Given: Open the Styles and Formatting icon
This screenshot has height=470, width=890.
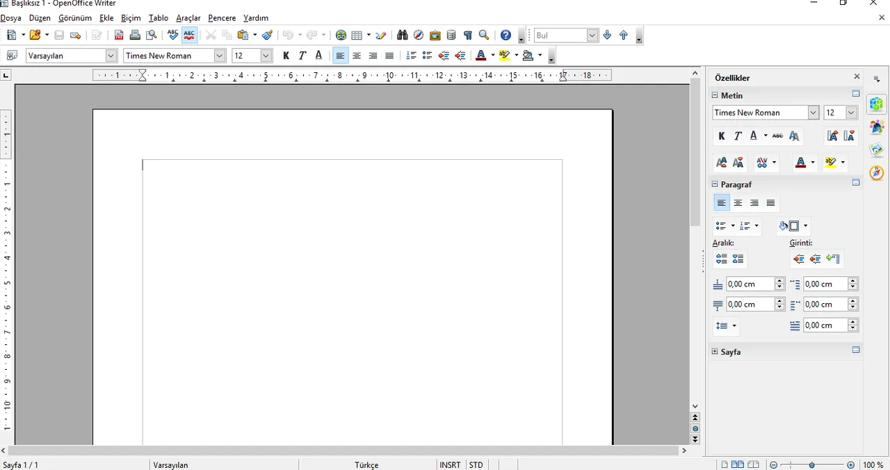Looking at the screenshot, I should point(11,56).
